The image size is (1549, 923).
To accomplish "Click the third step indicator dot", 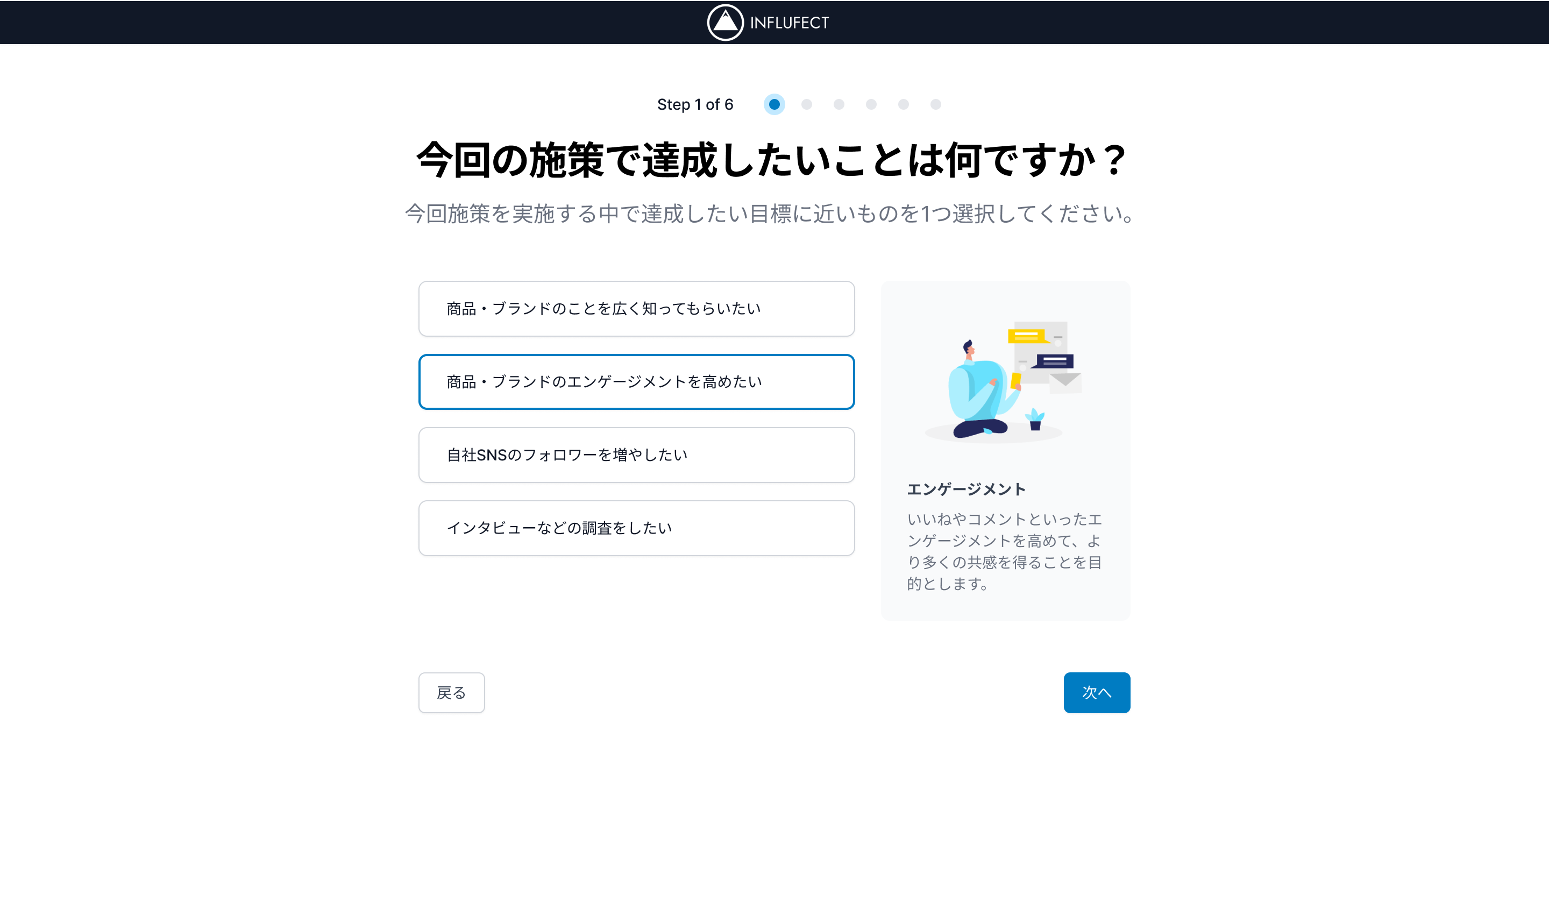I will pos(839,104).
